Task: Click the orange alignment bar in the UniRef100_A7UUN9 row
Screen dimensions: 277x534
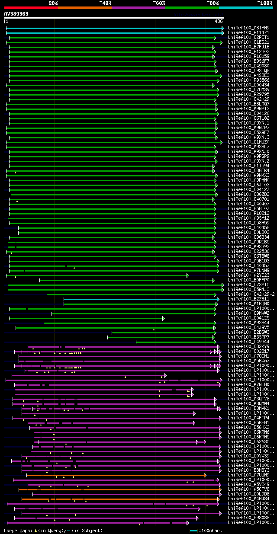Action: click(x=116, y=475)
